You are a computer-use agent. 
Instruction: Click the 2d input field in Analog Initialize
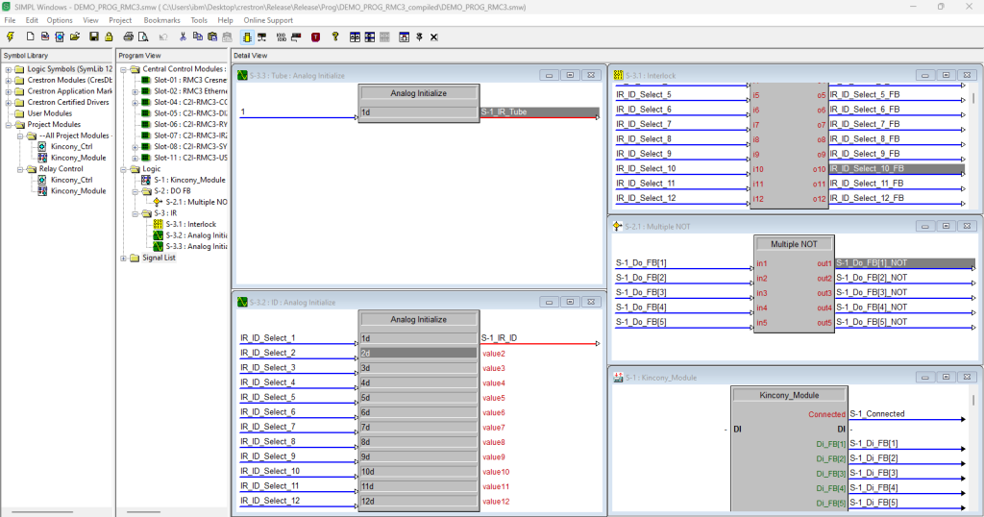click(x=419, y=354)
